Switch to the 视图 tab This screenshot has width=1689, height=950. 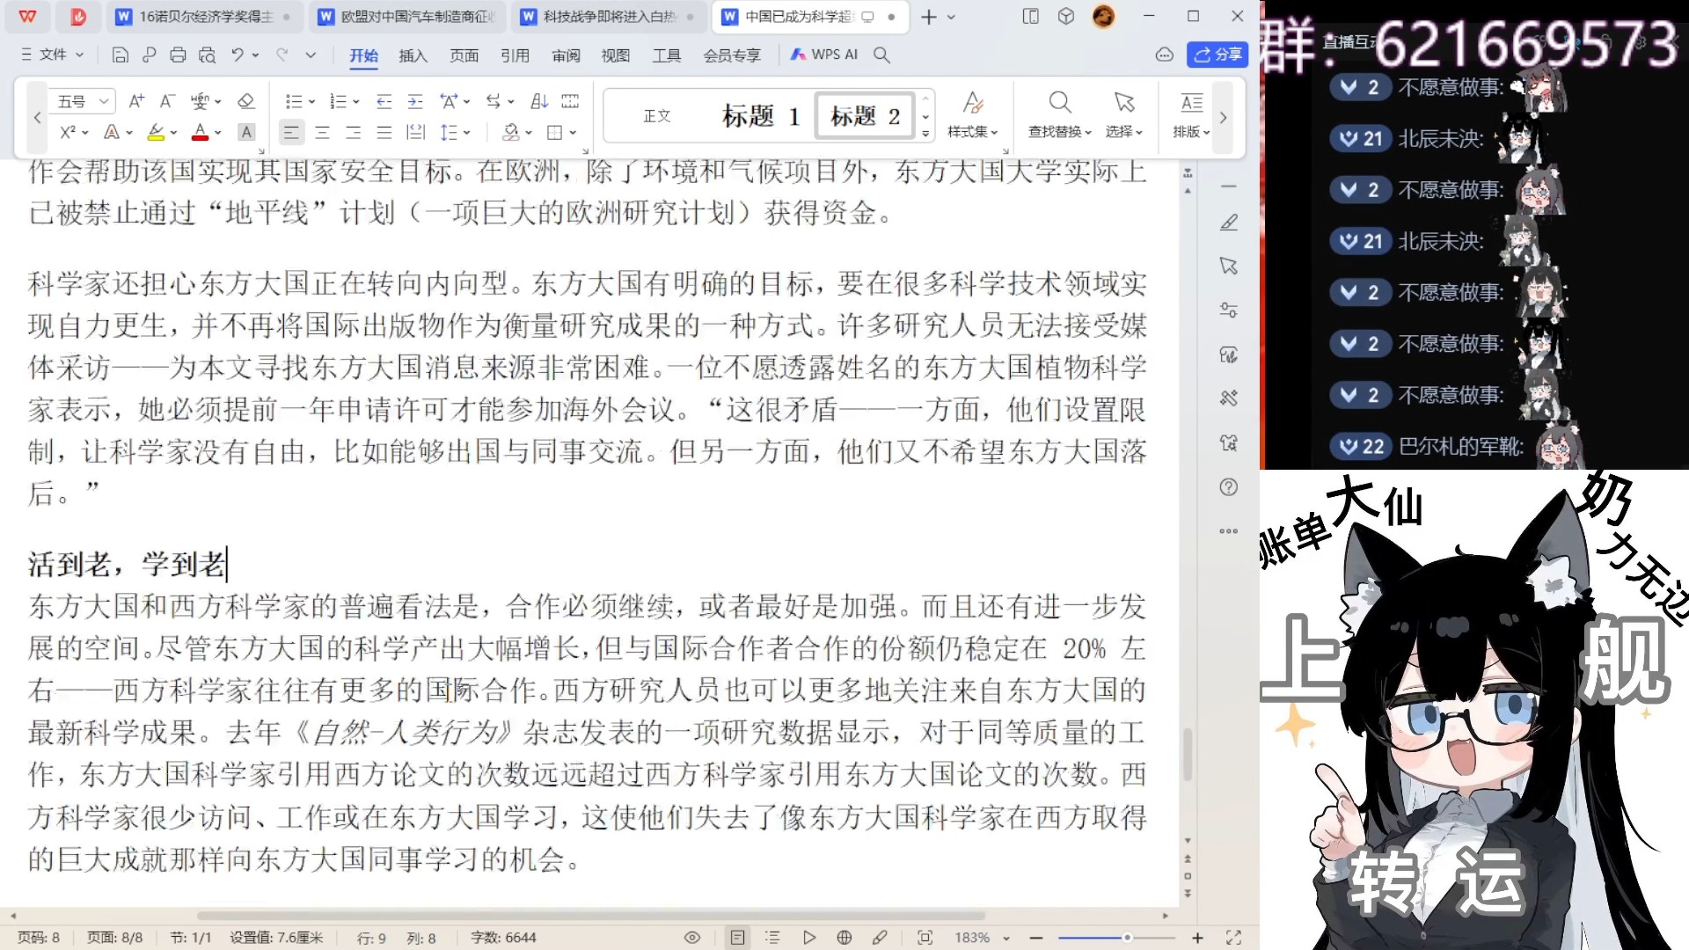(615, 55)
